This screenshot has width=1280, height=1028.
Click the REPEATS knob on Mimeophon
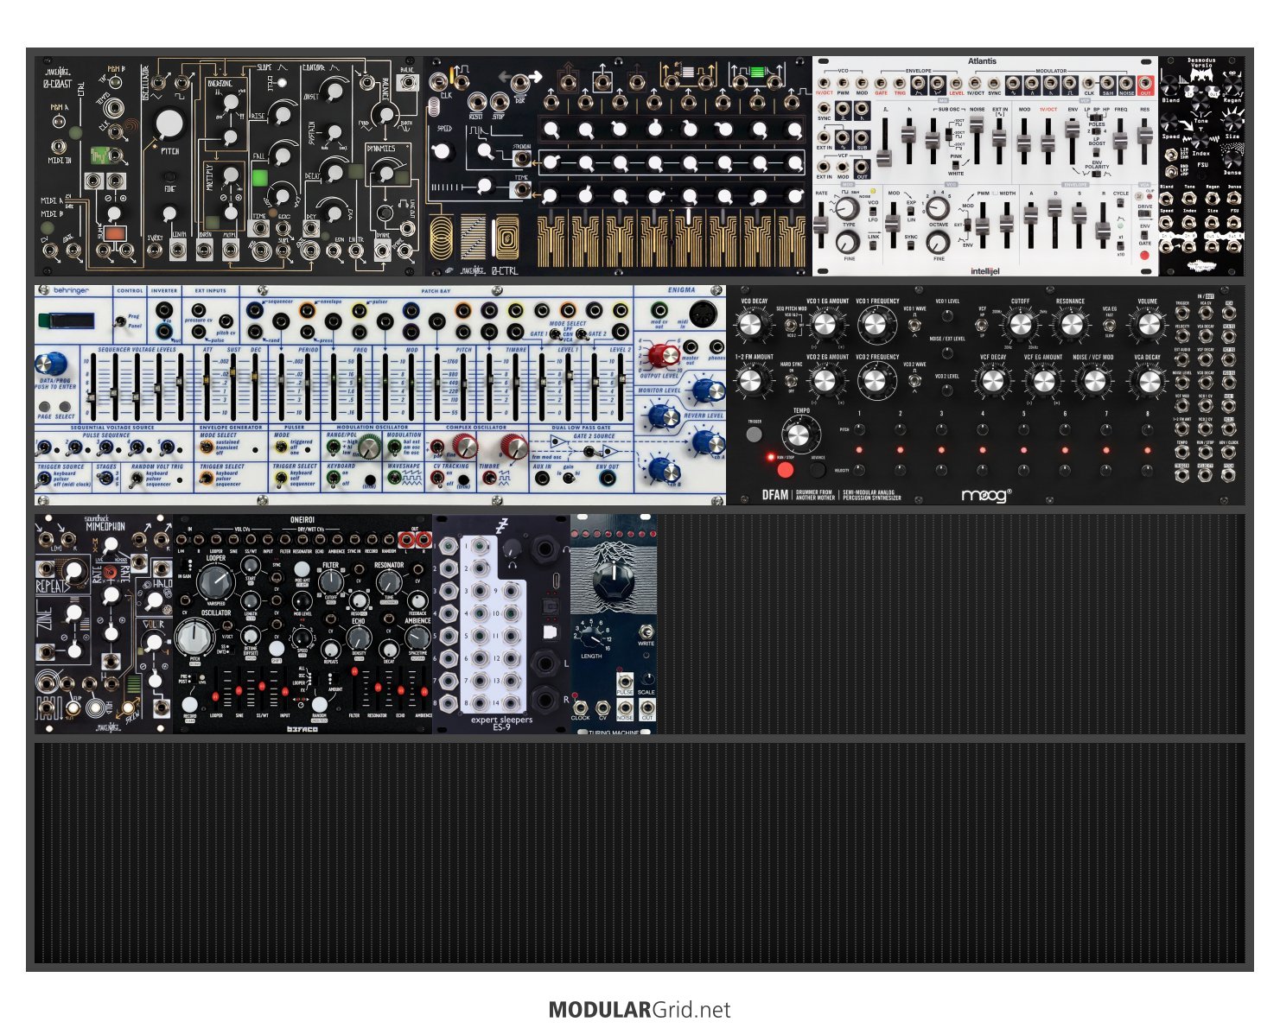pyautogui.click(x=73, y=569)
